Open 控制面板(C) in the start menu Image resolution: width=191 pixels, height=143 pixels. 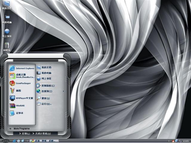[x=48, y=85]
